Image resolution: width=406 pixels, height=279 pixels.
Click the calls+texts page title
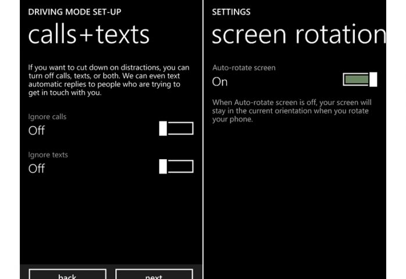(88, 35)
